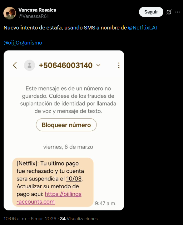Image resolution: width=183 pixels, height=225 pixels.
Task: Click the phone number +50646003140
Action: coord(66,65)
